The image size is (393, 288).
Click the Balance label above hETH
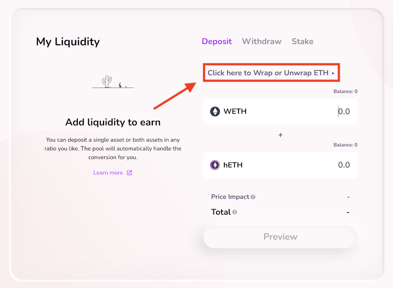click(345, 145)
